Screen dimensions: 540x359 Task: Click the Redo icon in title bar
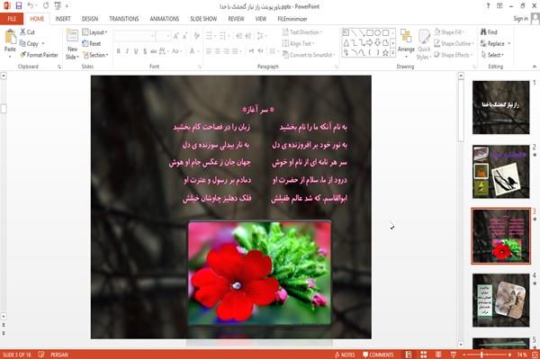click(x=46, y=5)
